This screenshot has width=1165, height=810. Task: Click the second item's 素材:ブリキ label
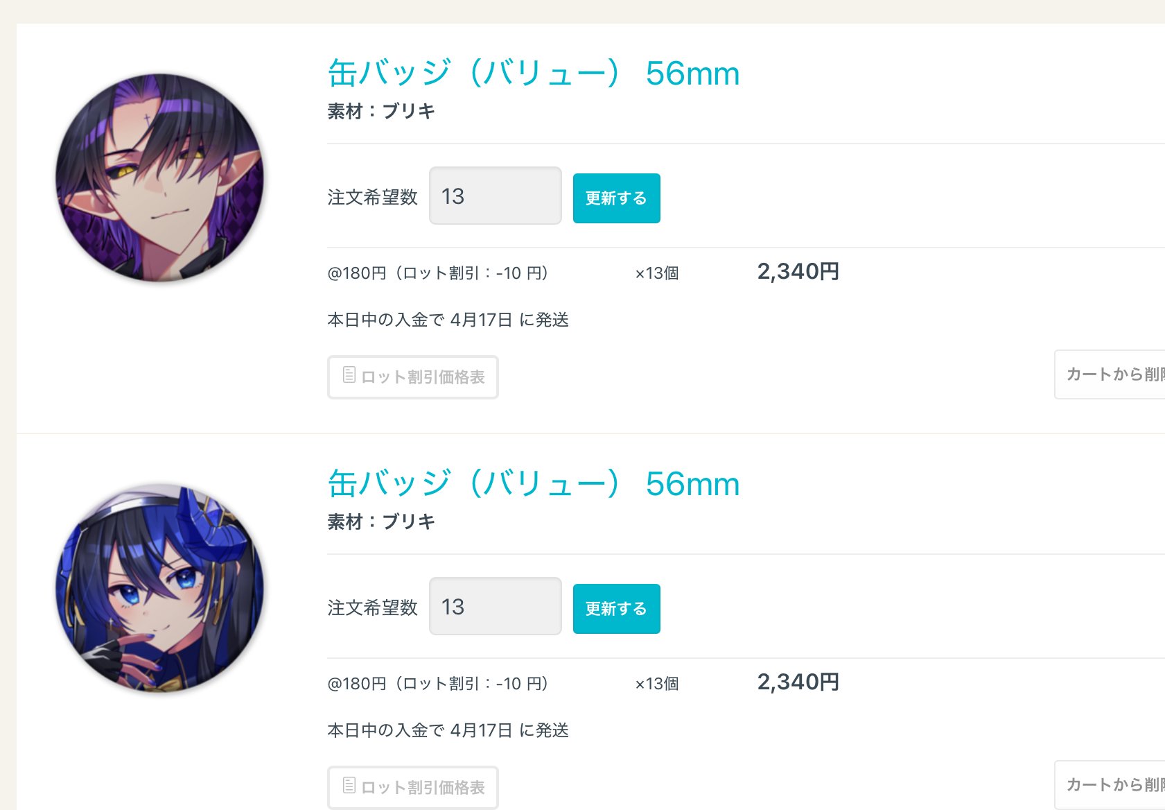click(381, 522)
